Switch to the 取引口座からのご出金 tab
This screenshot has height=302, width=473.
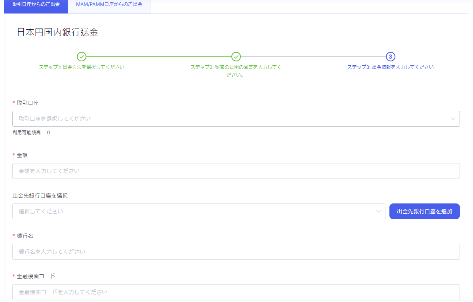tap(36, 4)
